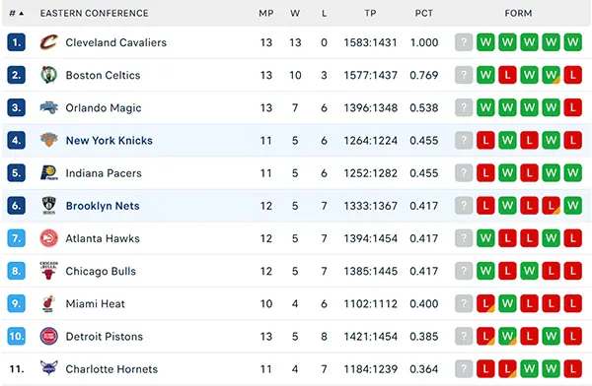Screen dimensions: 592x386
Task: Click Miami Heat's rank 9 position badge
Action: point(16,303)
